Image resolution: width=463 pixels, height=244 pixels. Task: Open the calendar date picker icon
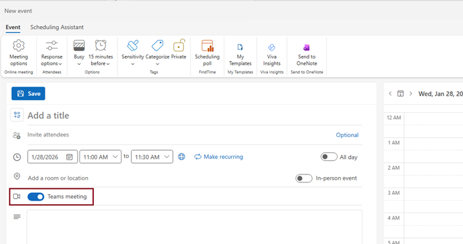[x=70, y=157]
